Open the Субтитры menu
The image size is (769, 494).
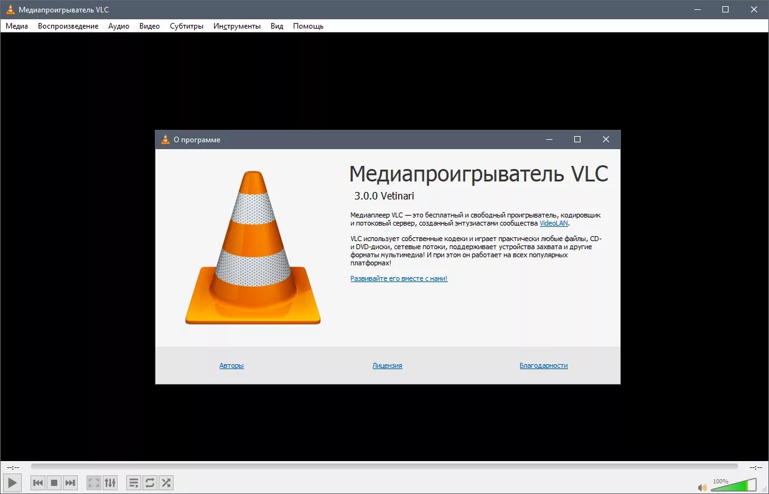coord(187,26)
